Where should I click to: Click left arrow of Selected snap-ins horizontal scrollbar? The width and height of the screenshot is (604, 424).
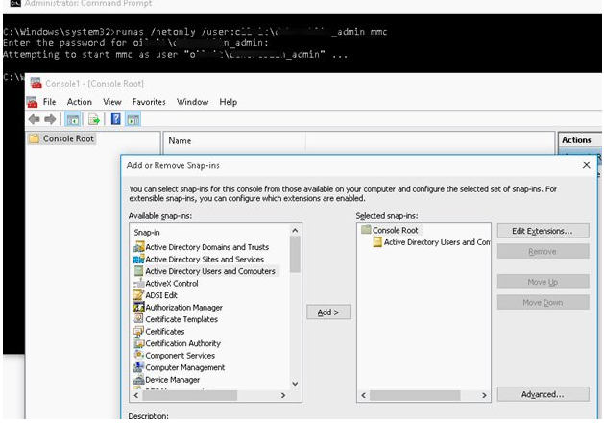coord(363,395)
